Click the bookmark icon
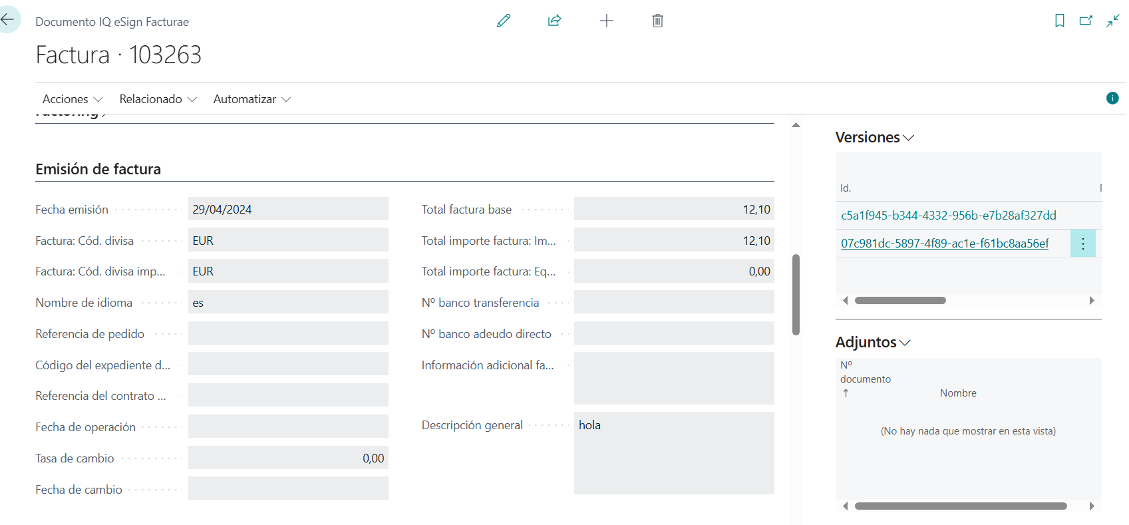 click(1059, 21)
